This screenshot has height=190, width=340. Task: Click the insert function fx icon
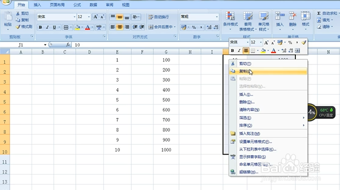(x=68, y=44)
